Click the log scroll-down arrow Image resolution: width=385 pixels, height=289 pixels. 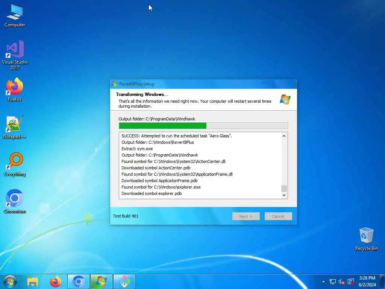(x=284, y=195)
